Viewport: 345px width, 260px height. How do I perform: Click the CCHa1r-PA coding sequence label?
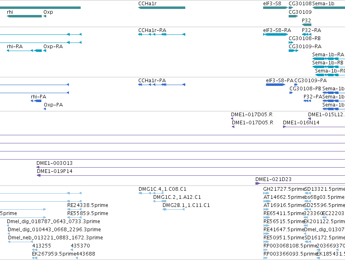point(152,81)
